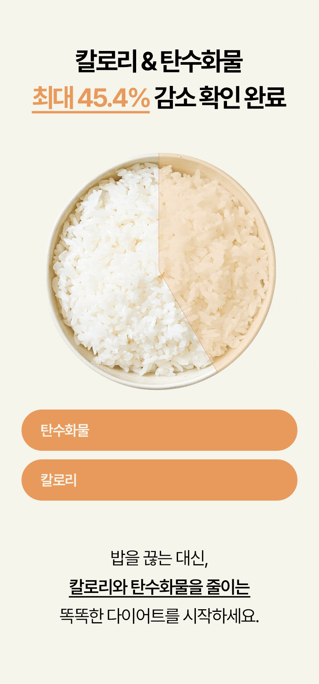Click 탄수화물 in the top headline

(202, 61)
